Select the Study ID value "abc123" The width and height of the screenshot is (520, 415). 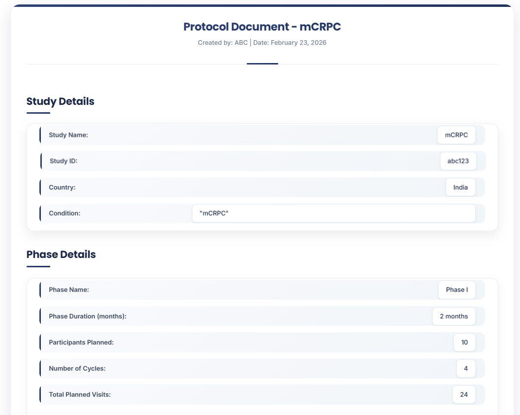pos(458,161)
